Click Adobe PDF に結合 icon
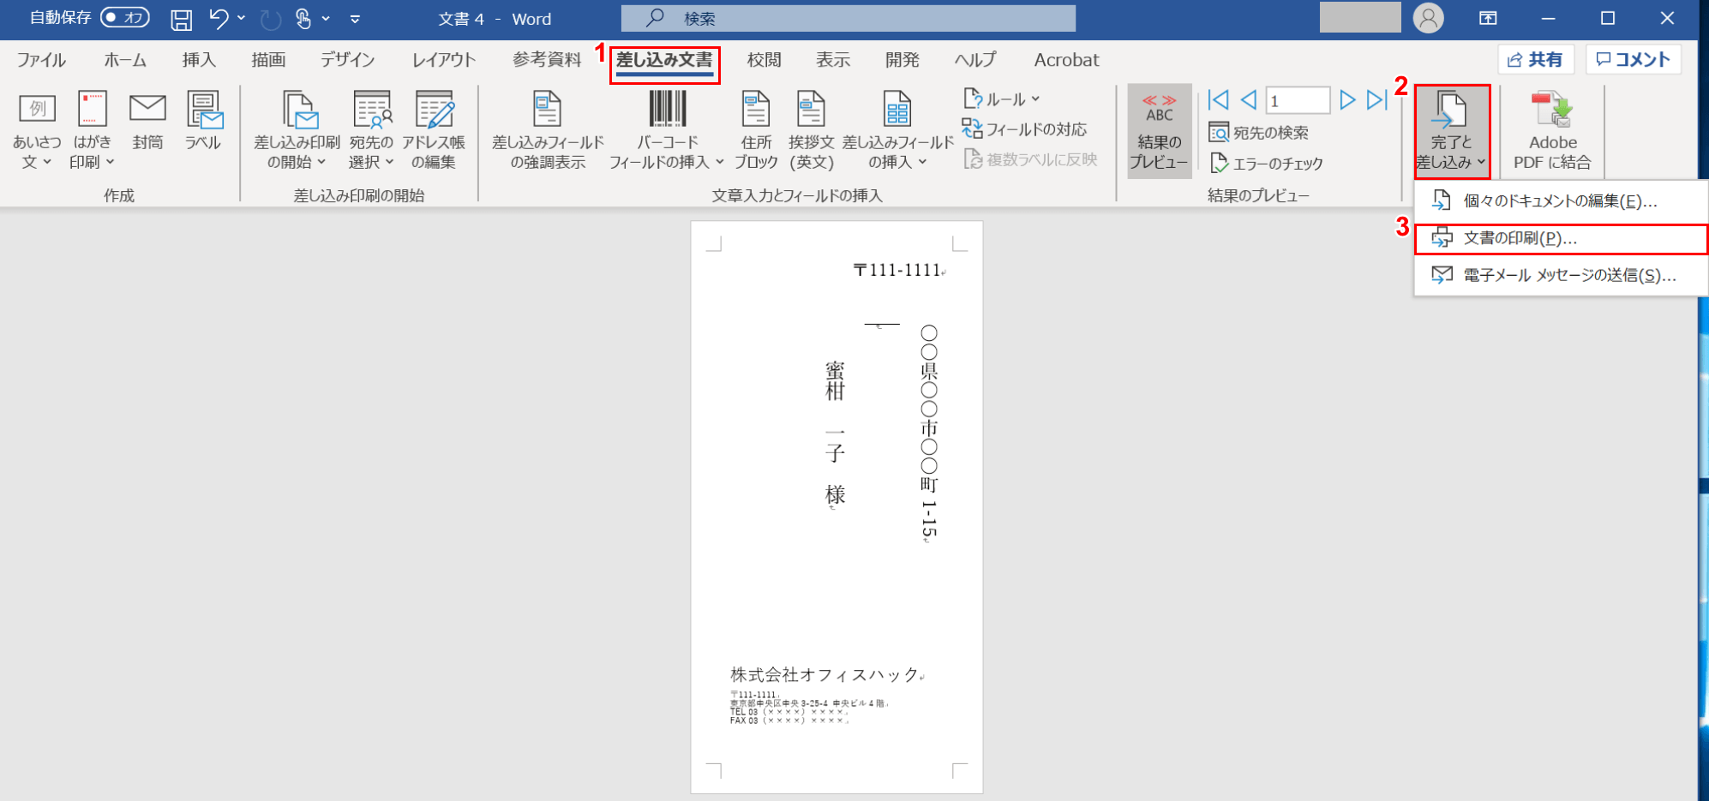Screen dimensions: 1709x801 (x=1552, y=130)
